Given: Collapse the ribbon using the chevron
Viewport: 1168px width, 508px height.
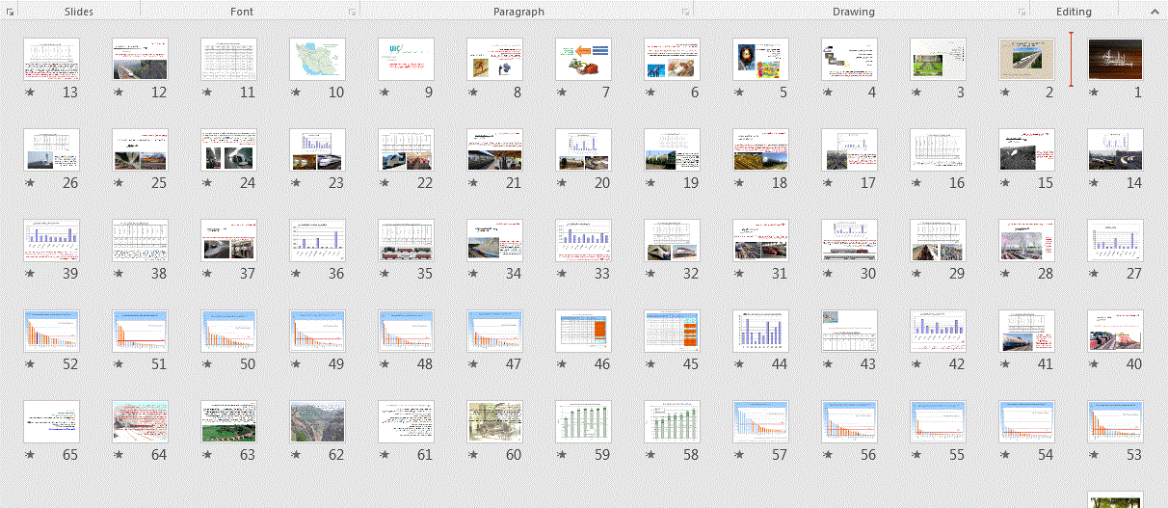Looking at the screenshot, I should pos(1154,12).
